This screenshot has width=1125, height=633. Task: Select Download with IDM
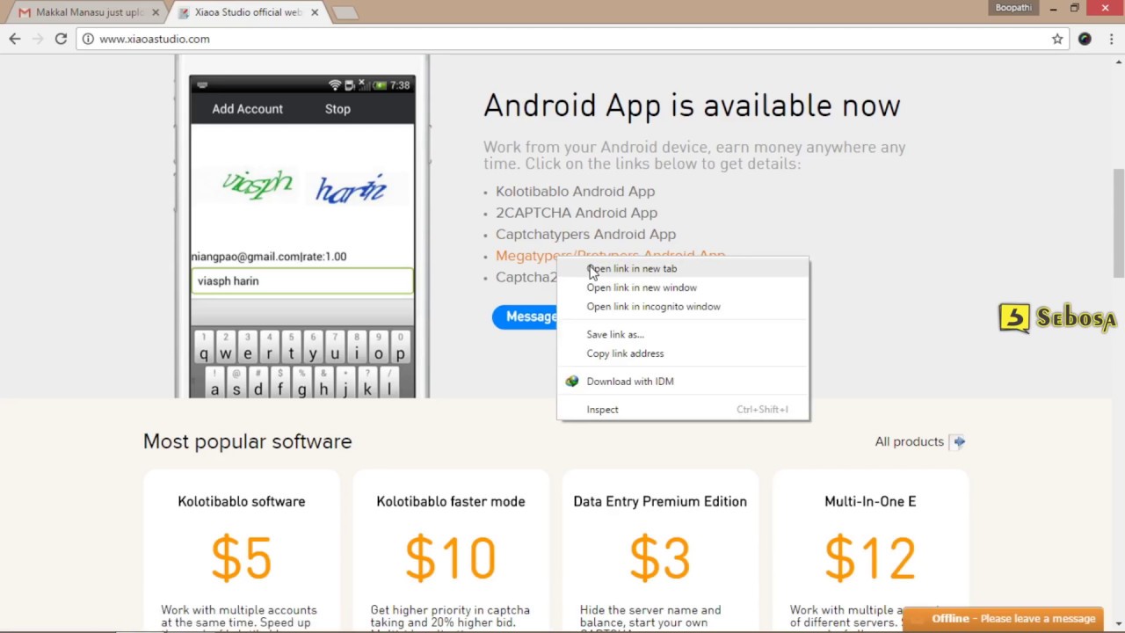(x=683, y=382)
